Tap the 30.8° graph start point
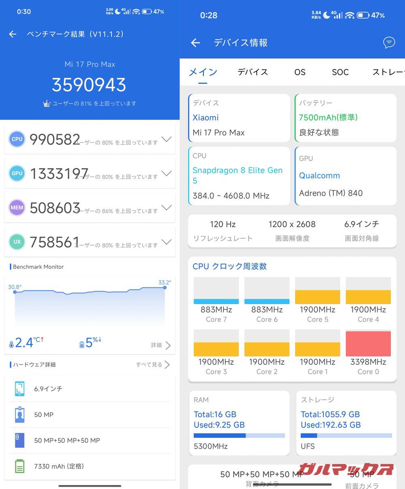Image resolution: width=405 pixels, height=489 pixels. coord(15,292)
